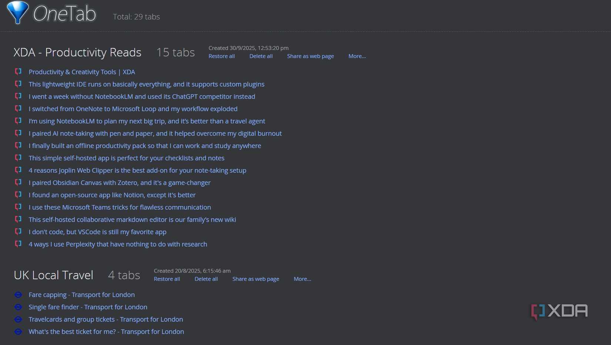Click the icon next to "This lightweight IDE" entry
This screenshot has width=611, height=345.
tap(18, 84)
